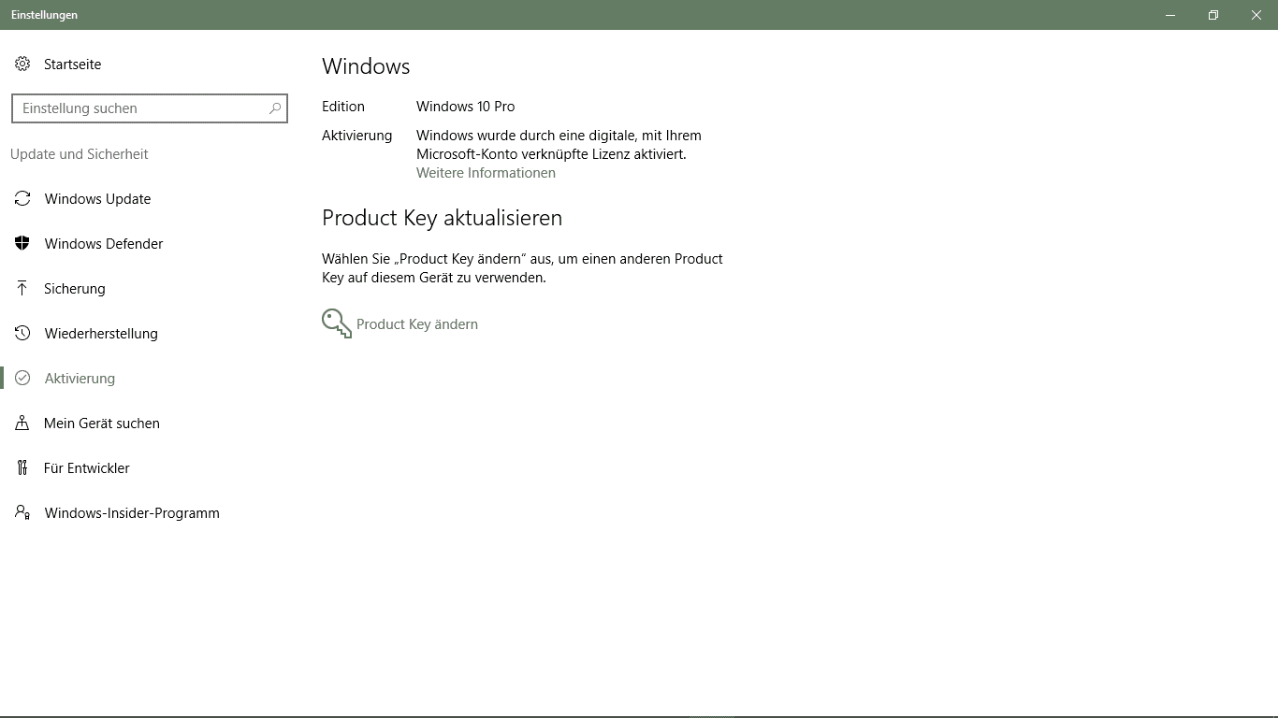This screenshot has width=1278, height=718.
Task: Restore down the Einstellungen window
Action: (1213, 15)
